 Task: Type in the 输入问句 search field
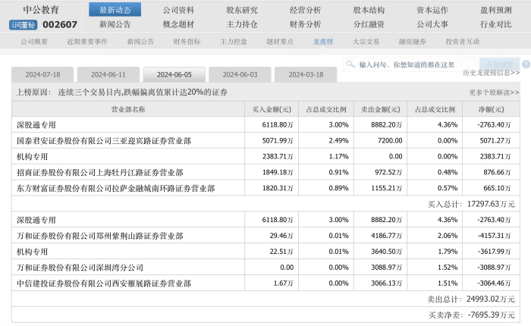coord(413,65)
